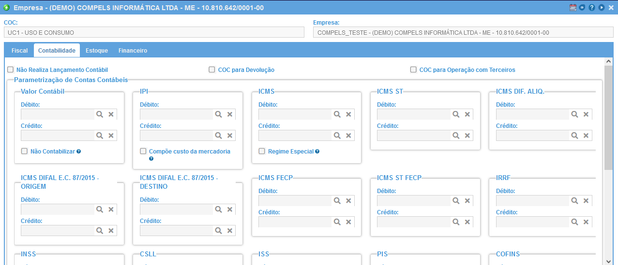Clear the ICMS DIF. ALIQ. Débito field
Image resolution: width=618 pixels, height=265 pixels.
pyautogui.click(x=586, y=114)
